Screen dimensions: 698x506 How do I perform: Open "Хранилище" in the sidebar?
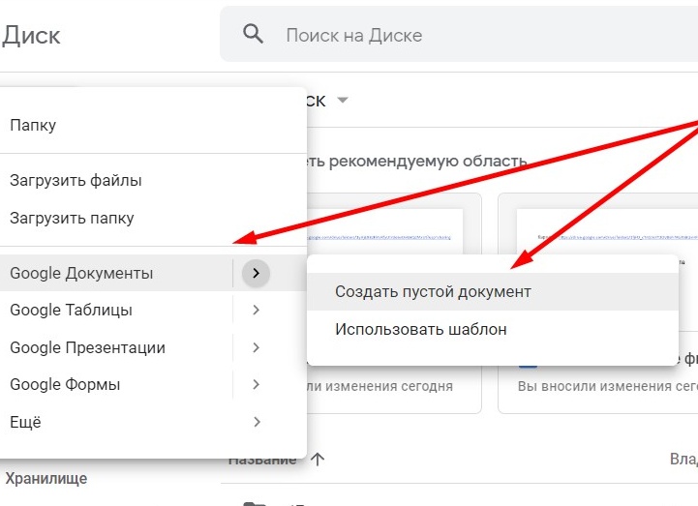[46, 478]
